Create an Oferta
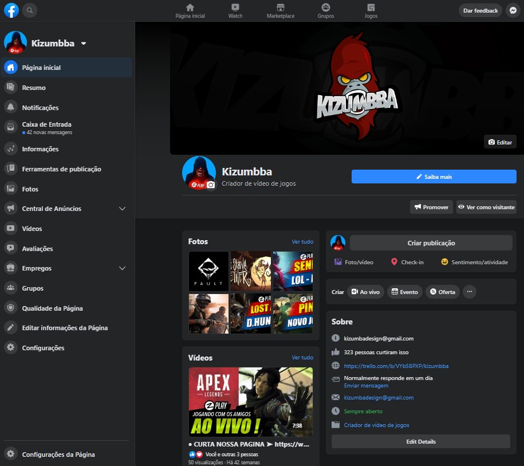524x466 pixels. [443, 292]
